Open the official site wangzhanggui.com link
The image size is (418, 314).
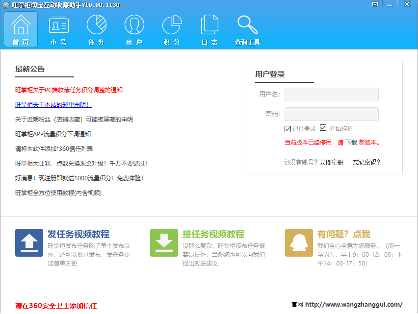coord(354,304)
